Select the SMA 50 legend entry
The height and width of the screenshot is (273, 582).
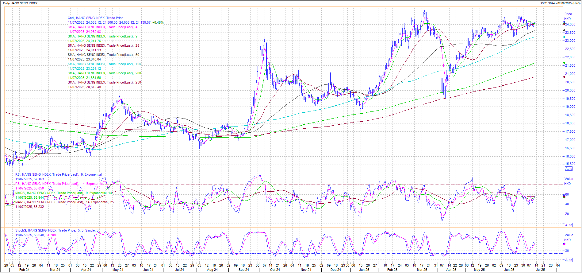pos(103,55)
